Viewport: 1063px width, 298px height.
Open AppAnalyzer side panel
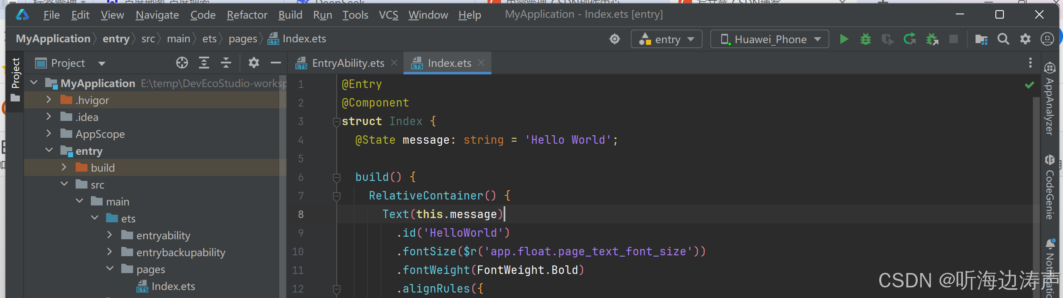click(1049, 98)
